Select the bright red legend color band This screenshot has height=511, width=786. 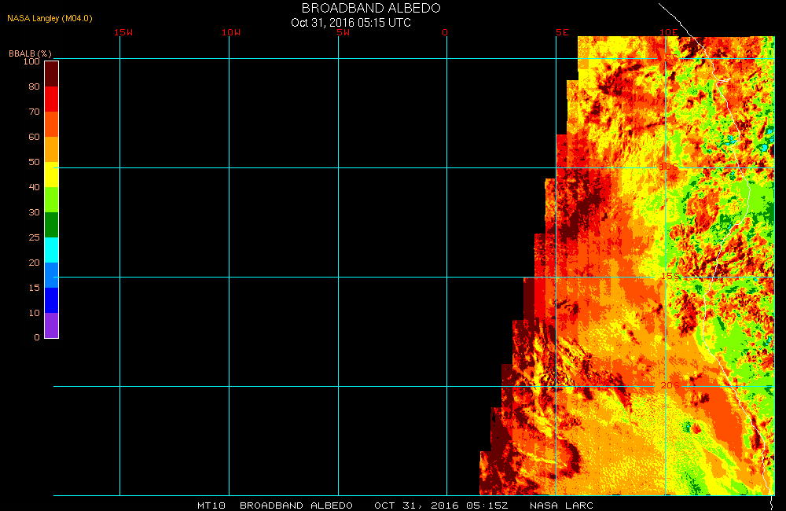pos(51,99)
